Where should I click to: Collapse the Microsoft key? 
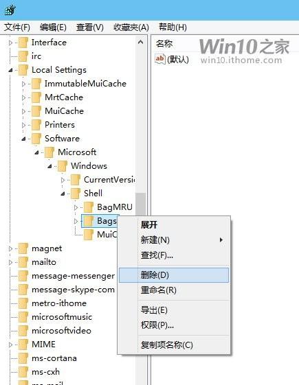(x=36, y=153)
